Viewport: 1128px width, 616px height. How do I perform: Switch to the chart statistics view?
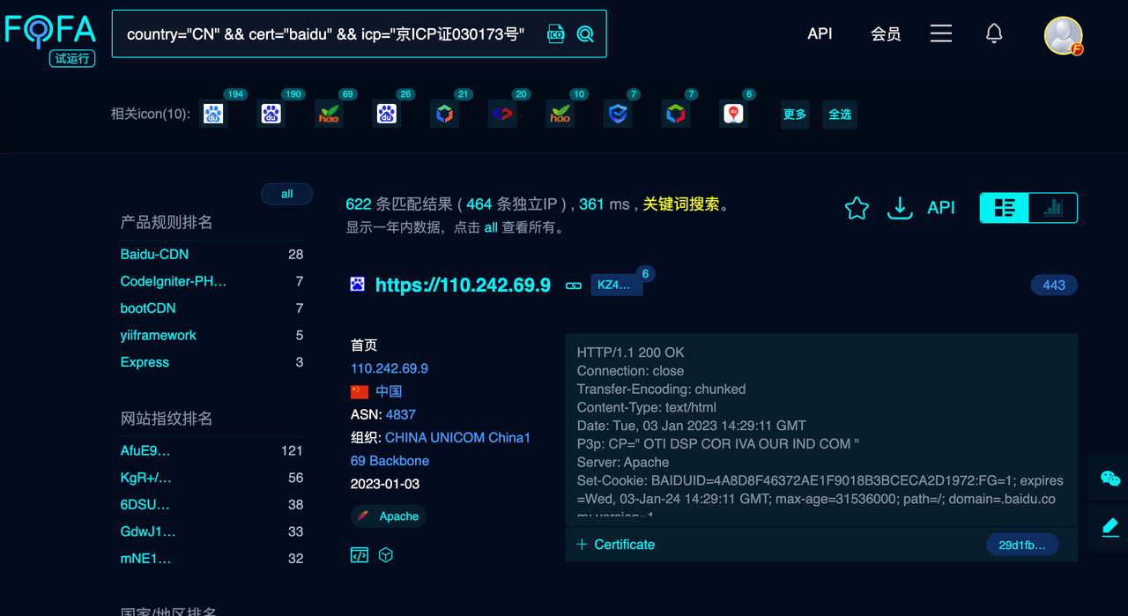(x=1053, y=208)
